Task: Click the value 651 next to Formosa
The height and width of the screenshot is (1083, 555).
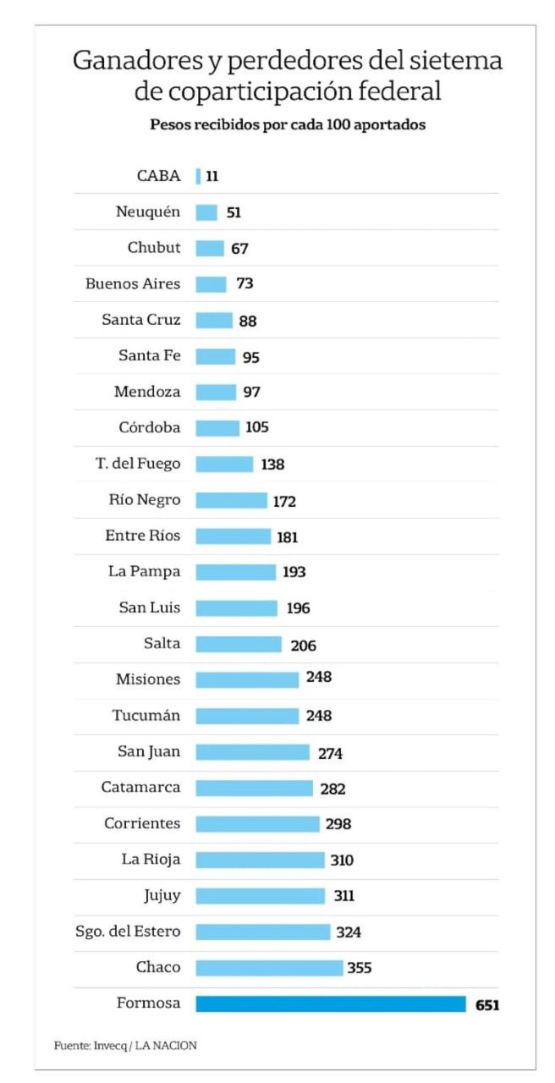Action: 486,1005
